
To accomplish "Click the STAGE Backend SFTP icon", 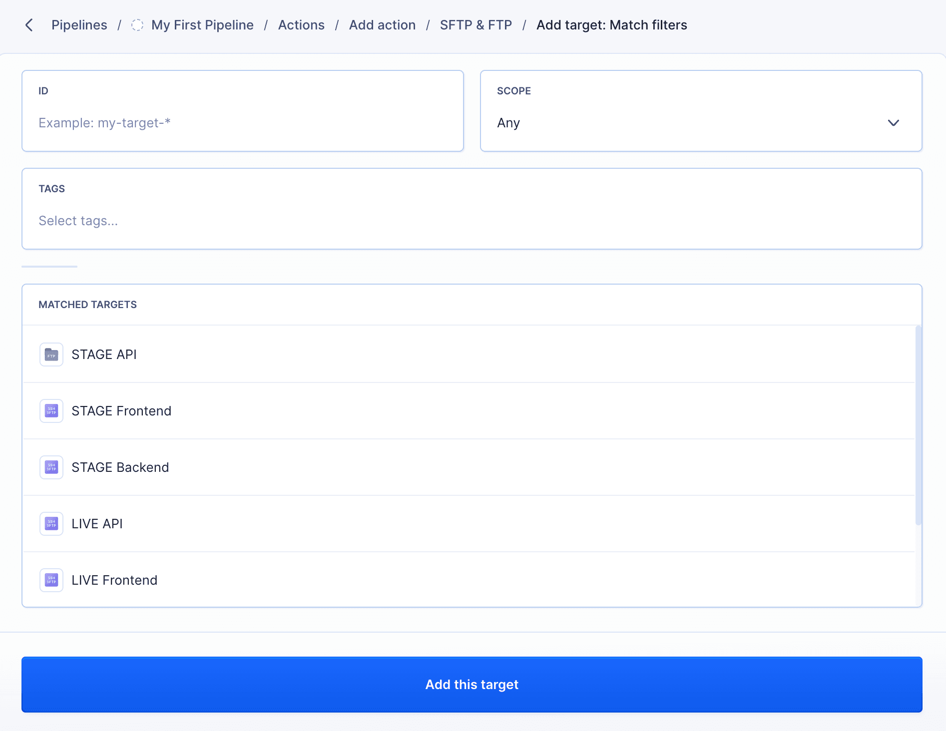I will tap(51, 467).
